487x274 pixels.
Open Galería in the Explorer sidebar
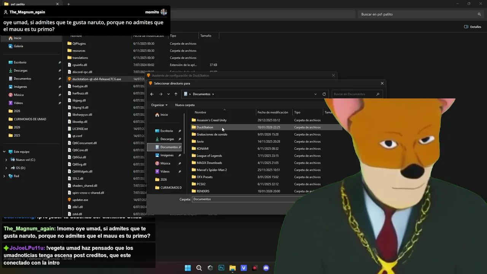18,46
